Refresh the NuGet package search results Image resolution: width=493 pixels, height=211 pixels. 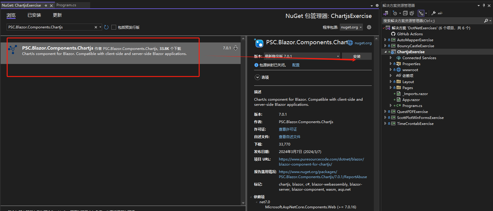point(106,27)
